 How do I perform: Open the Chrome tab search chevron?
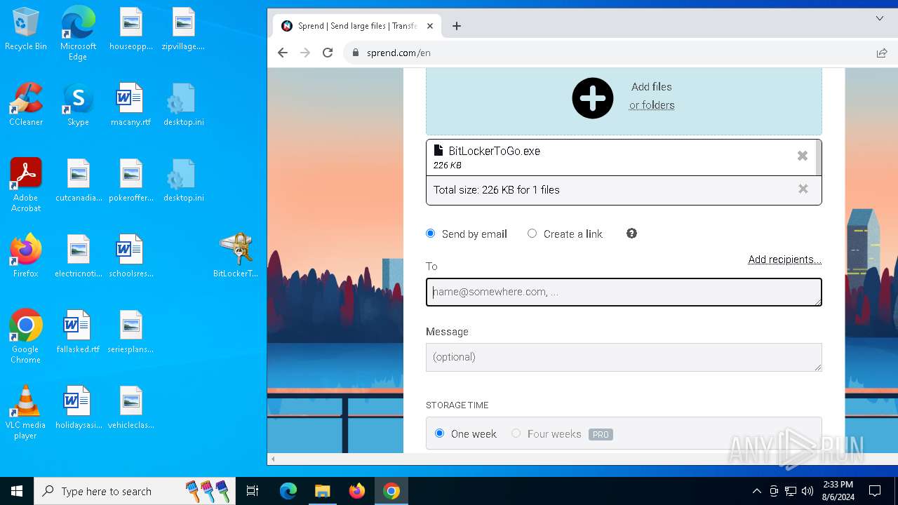pos(880,18)
